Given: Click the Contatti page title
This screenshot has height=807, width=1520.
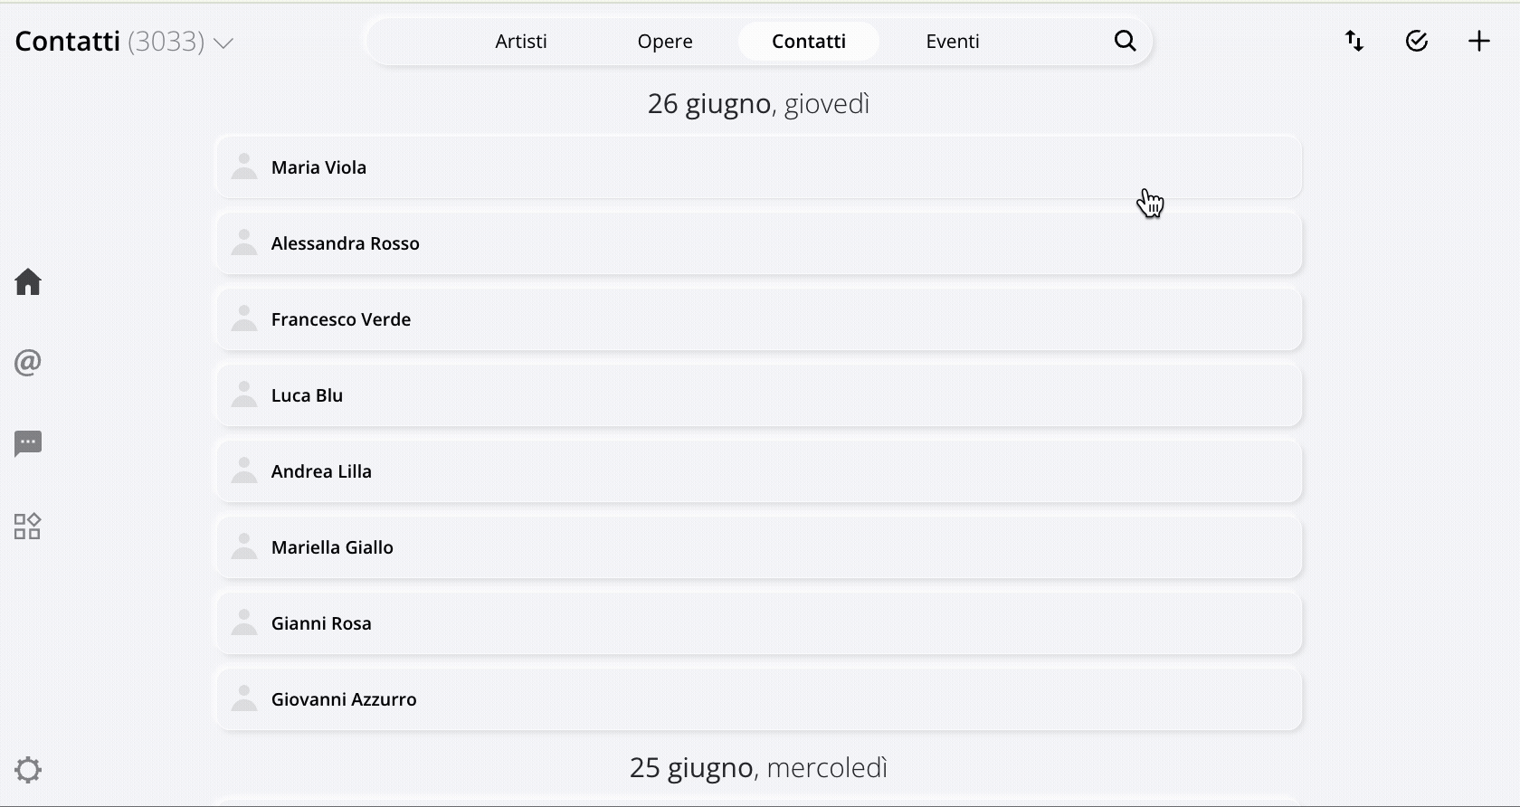Looking at the screenshot, I should click(x=68, y=42).
